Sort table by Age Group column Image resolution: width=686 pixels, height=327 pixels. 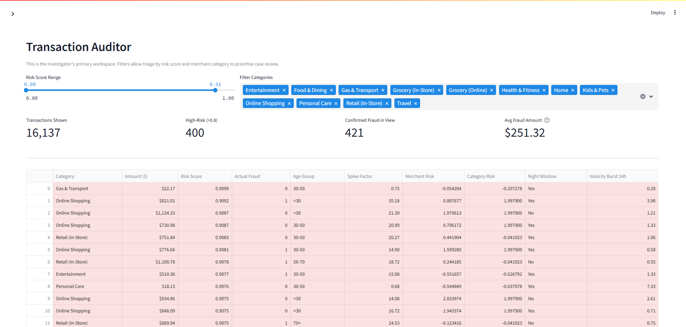[x=318, y=176]
